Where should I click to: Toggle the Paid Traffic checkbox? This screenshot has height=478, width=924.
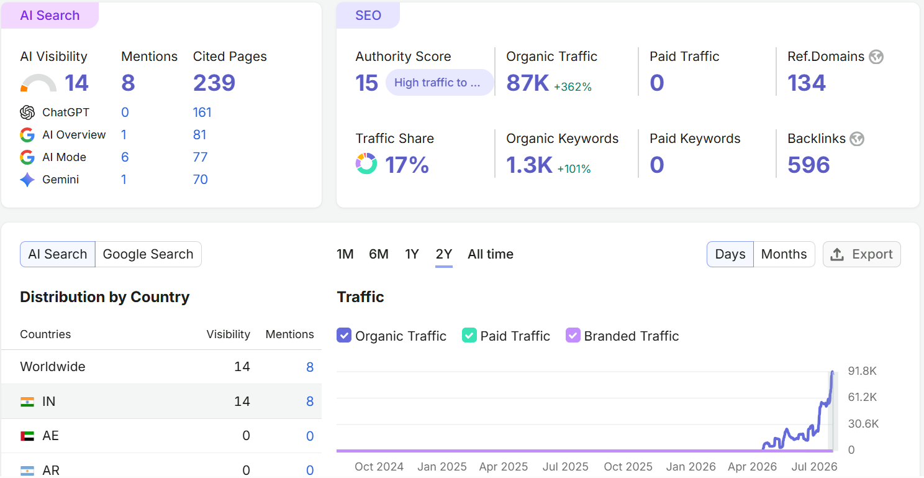(x=469, y=336)
